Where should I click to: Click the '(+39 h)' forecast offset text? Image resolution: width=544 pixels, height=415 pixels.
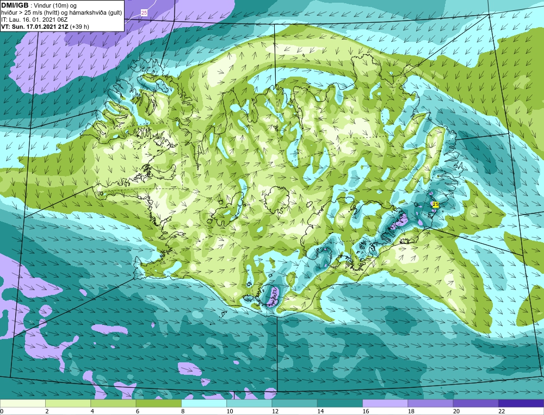[x=79, y=27]
